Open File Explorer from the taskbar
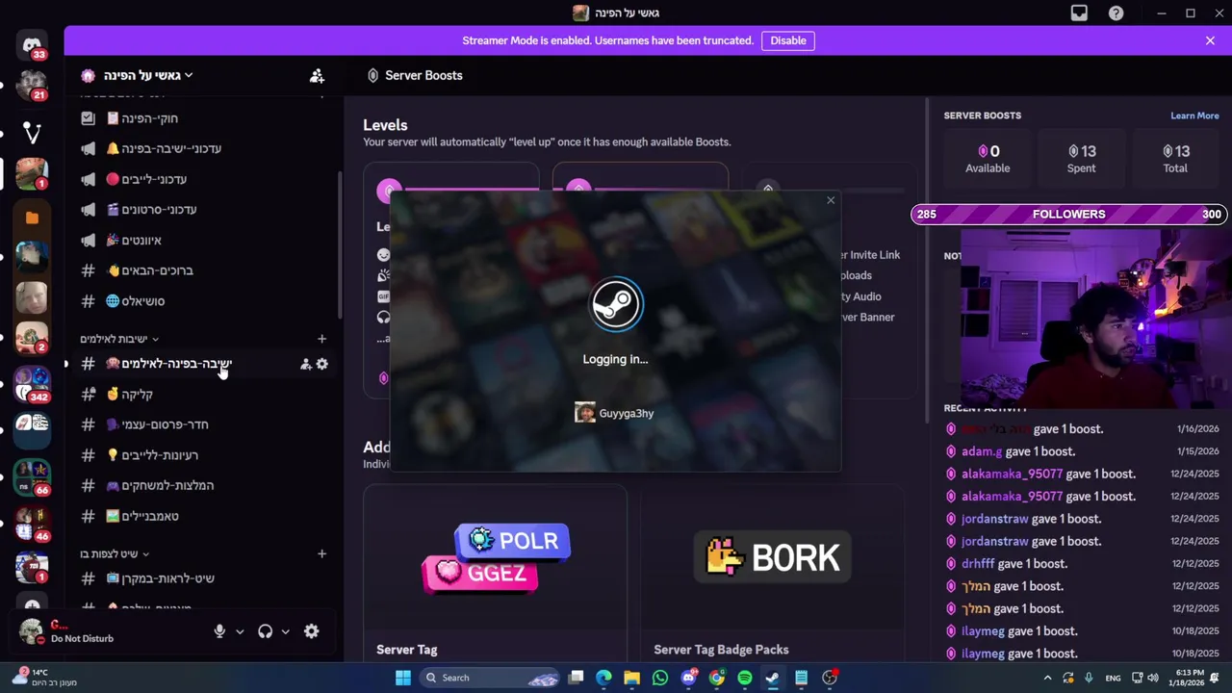This screenshot has height=693, width=1232. pyautogui.click(x=632, y=678)
